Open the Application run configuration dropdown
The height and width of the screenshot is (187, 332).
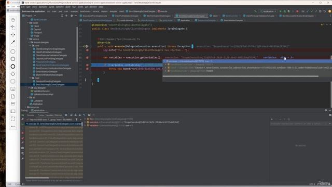pyautogui.click(x=269, y=11)
